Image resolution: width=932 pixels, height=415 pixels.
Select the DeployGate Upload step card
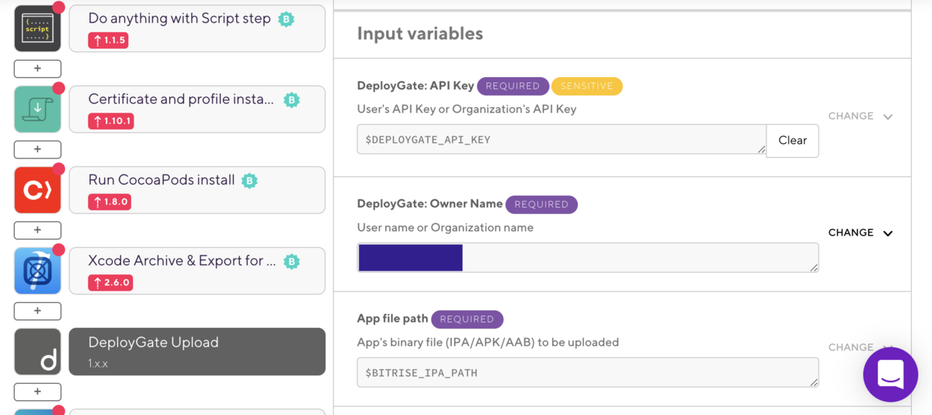click(x=197, y=352)
